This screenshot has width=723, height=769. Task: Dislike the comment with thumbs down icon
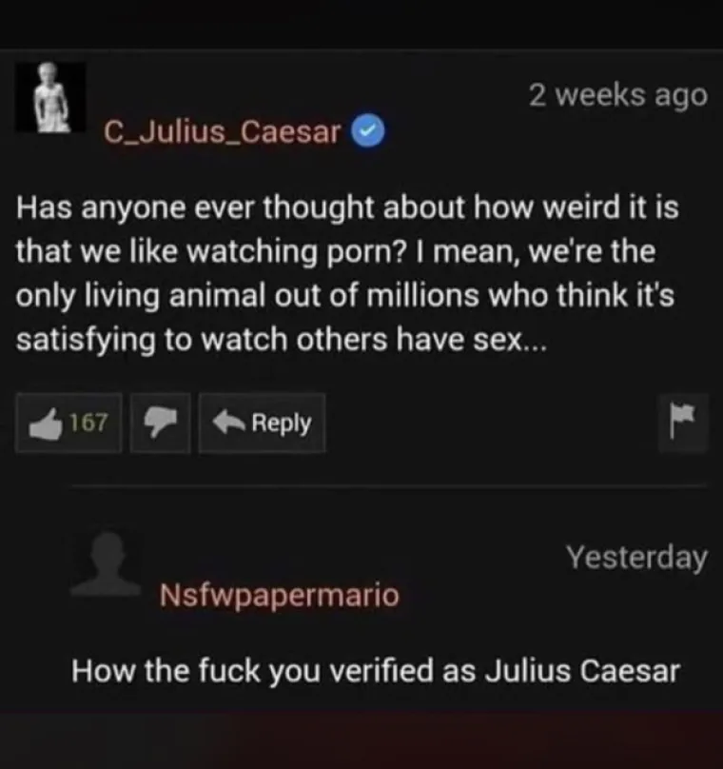(160, 423)
